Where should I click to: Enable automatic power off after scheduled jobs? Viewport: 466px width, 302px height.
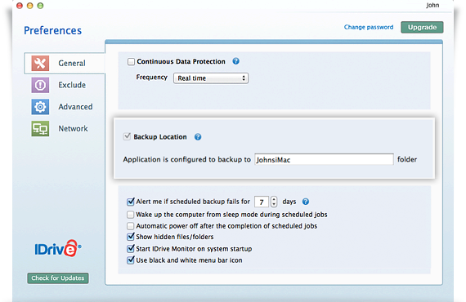pos(131,226)
